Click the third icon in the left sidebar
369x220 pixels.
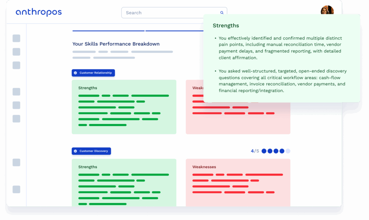point(16,65)
